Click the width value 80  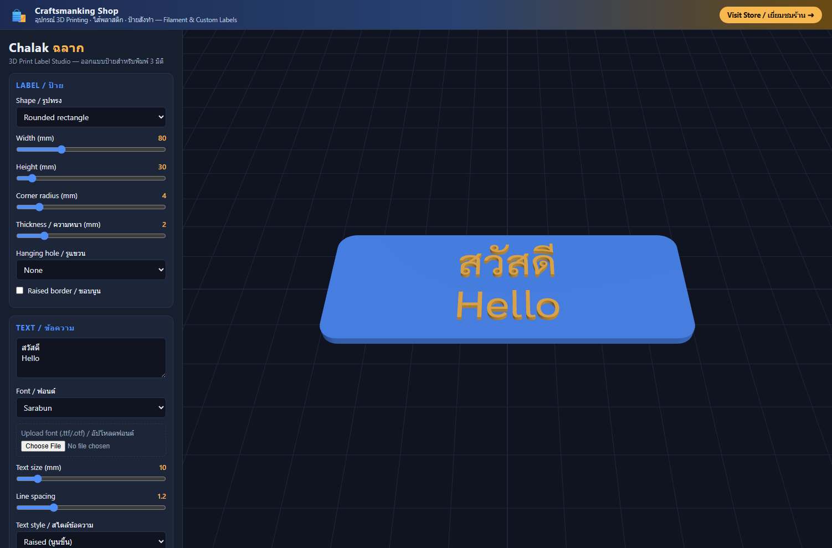162,138
